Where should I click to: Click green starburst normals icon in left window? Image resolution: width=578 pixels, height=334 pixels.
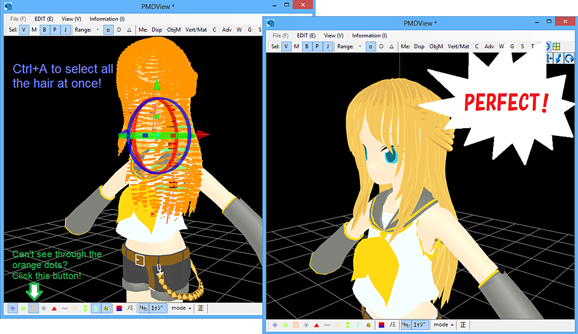(23, 308)
